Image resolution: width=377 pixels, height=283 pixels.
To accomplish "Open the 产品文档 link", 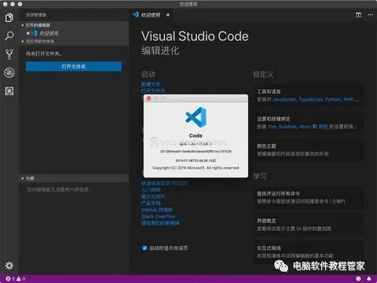I will tap(151, 203).
